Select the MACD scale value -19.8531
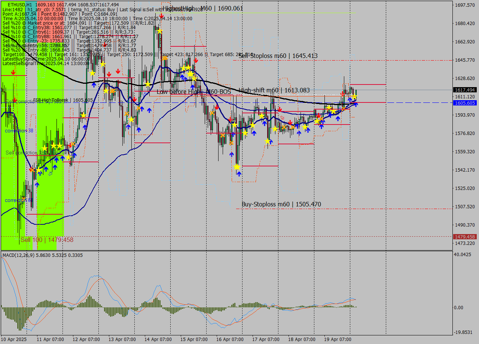479x344 pixels. 463,332
